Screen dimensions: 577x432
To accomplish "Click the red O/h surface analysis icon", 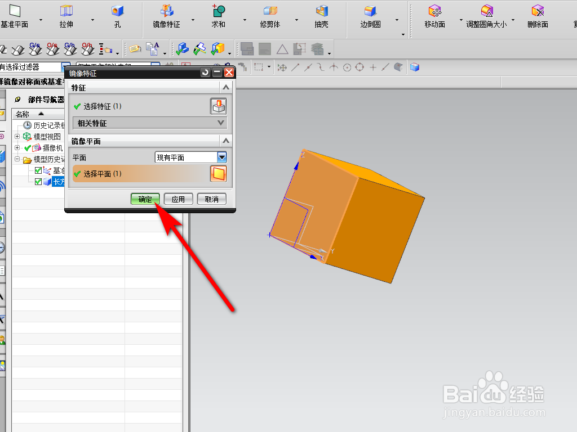I will 87,48.
